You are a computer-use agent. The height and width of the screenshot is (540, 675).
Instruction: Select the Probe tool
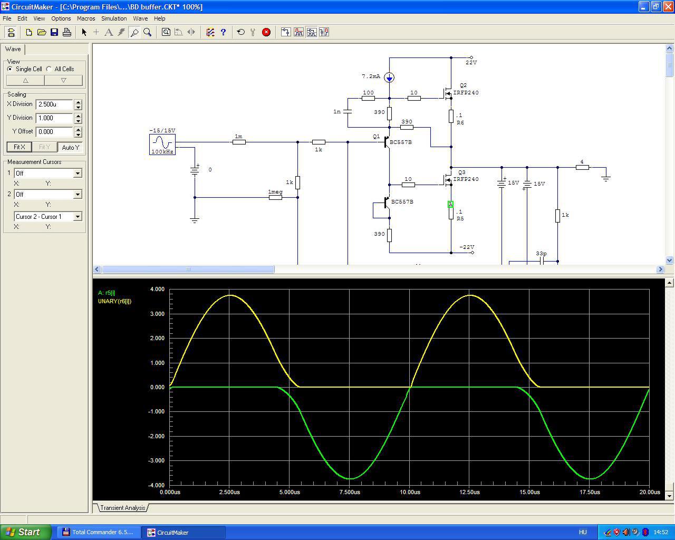click(x=134, y=32)
